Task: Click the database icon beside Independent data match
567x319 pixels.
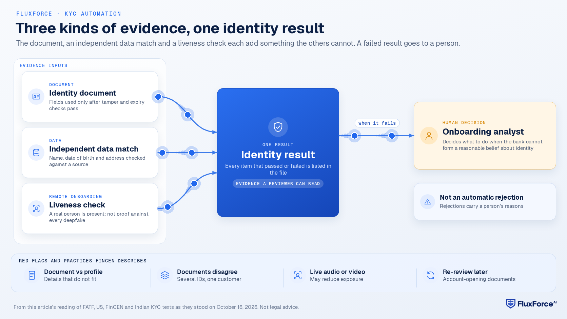Action: pyautogui.click(x=36, y=153)
